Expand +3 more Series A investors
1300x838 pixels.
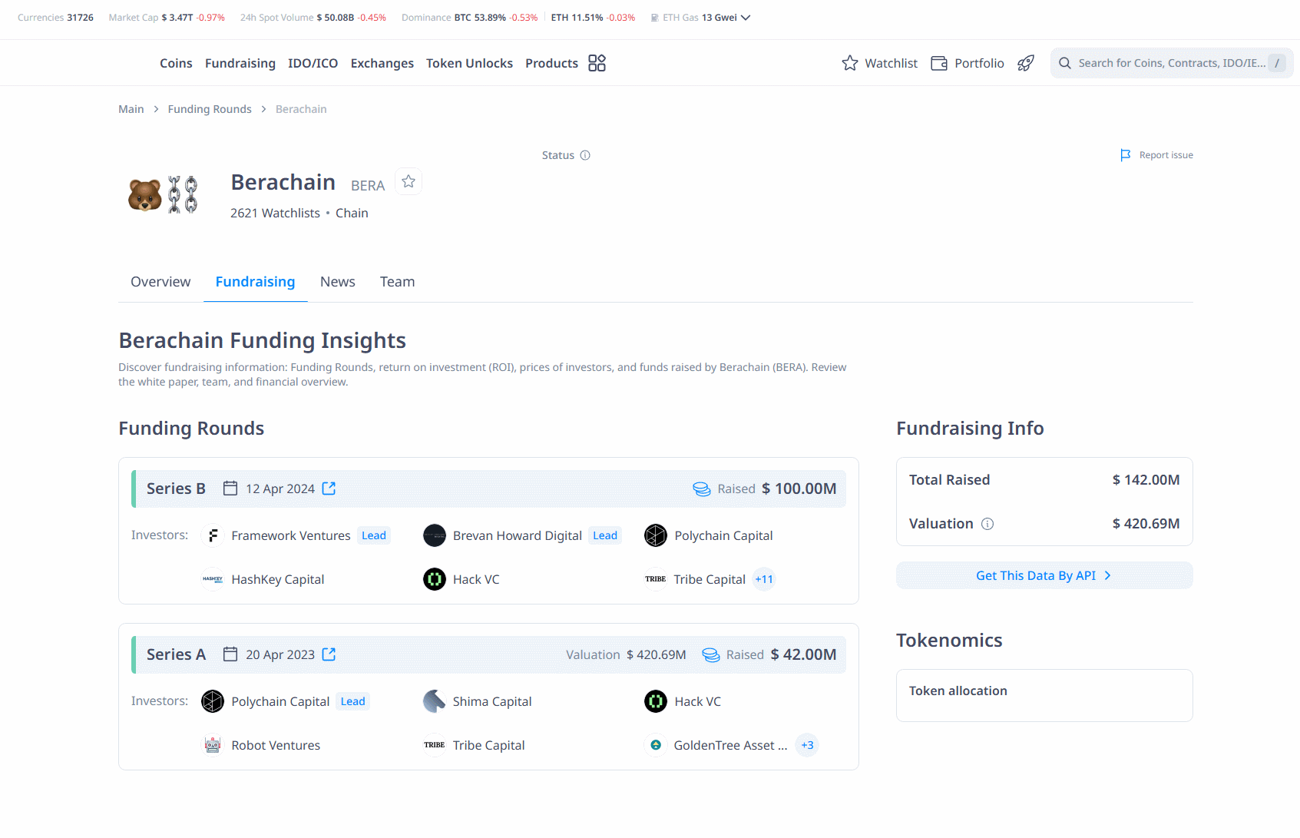click(x=807, y=745)
